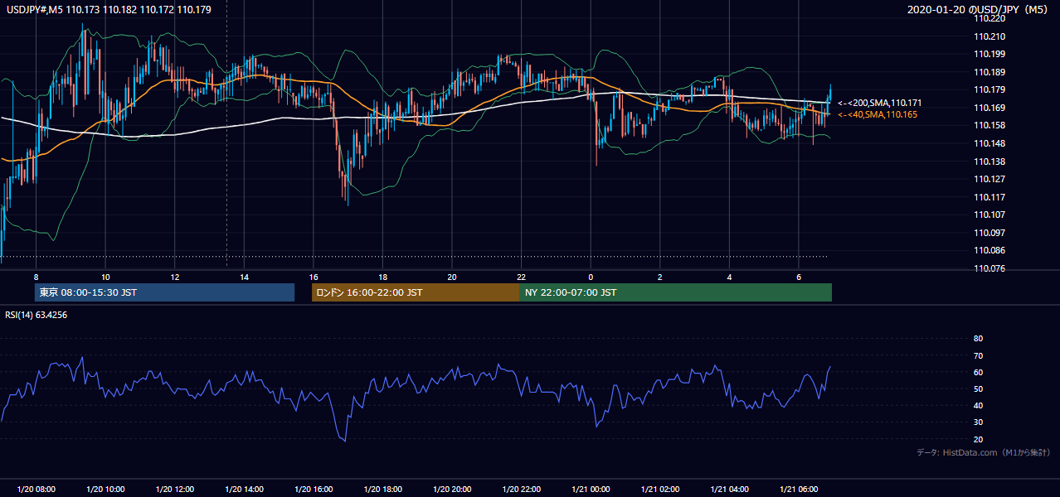Click the HistData.com data source credit
Screen dimensions: 1060x497
click(x=984, y=452)
